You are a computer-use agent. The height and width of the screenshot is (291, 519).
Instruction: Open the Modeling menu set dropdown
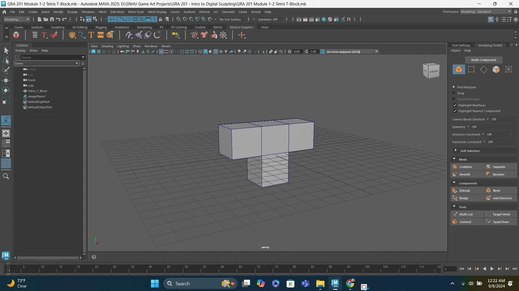(18, 19)
